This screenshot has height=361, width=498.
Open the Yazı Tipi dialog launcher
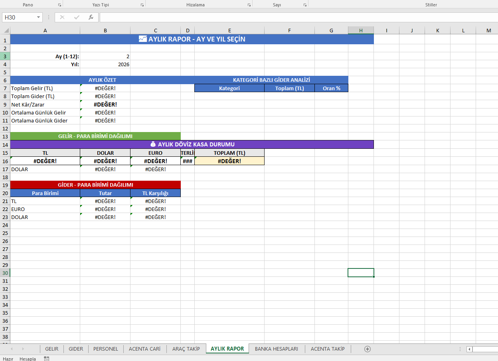coord(142,5)
